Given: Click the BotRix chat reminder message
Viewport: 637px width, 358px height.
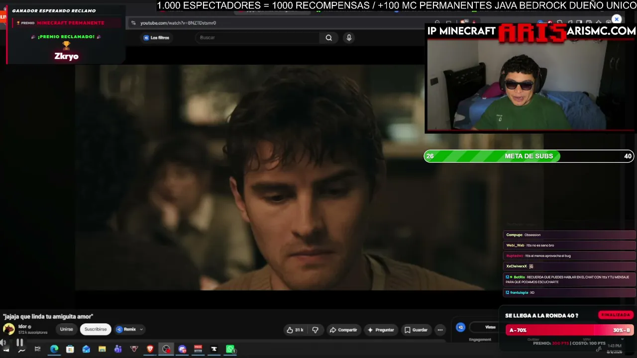Looking at the screenshot, I should (569, 279).
